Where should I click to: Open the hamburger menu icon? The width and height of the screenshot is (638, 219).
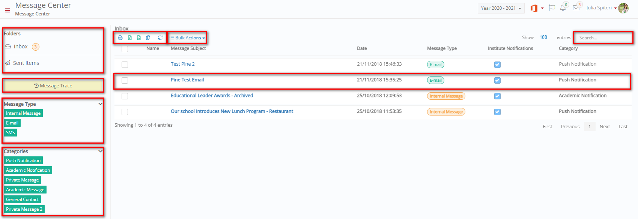(8, 10)
